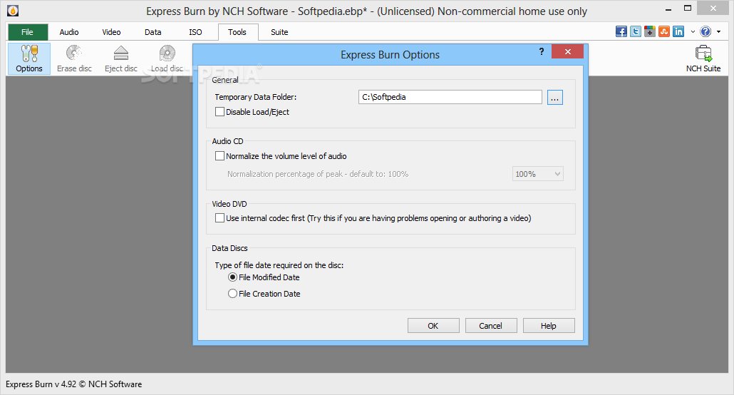Expand the share icons overflow arrow

point(693,32)
